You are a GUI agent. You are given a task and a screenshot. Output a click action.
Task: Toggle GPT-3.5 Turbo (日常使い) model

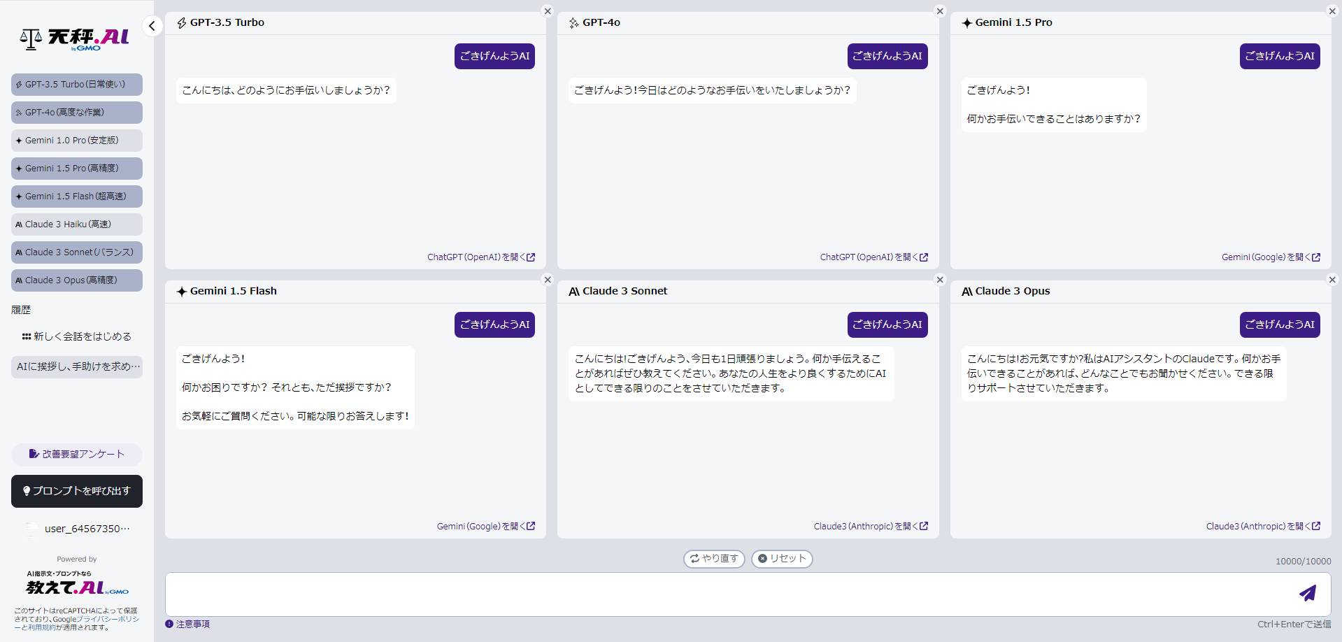tap(77, 85)
